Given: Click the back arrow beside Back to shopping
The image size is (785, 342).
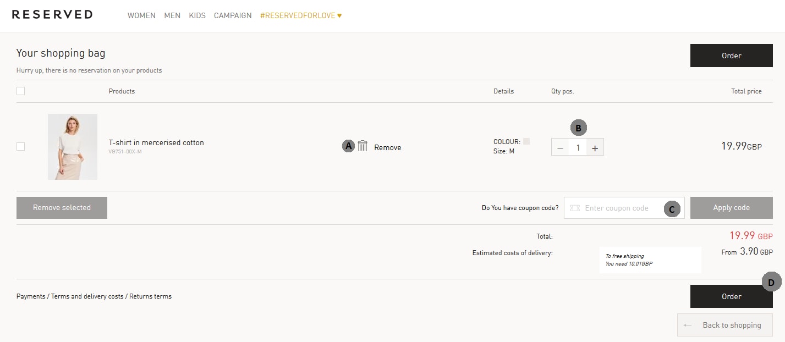Looking at the screenshot, I should 688,325.
